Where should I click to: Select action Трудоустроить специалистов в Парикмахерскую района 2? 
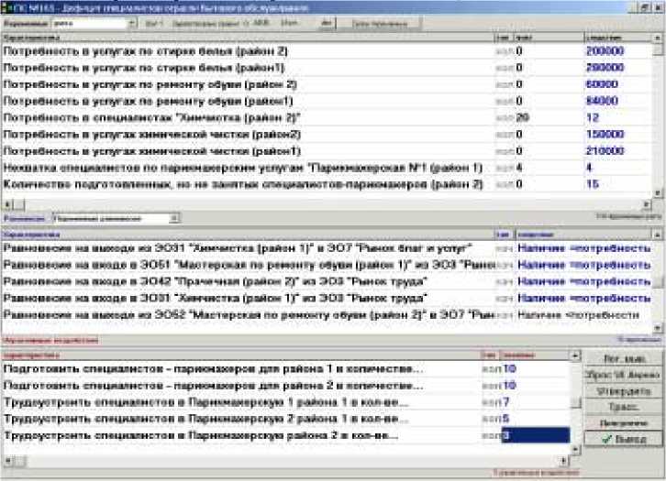point(286,435)
